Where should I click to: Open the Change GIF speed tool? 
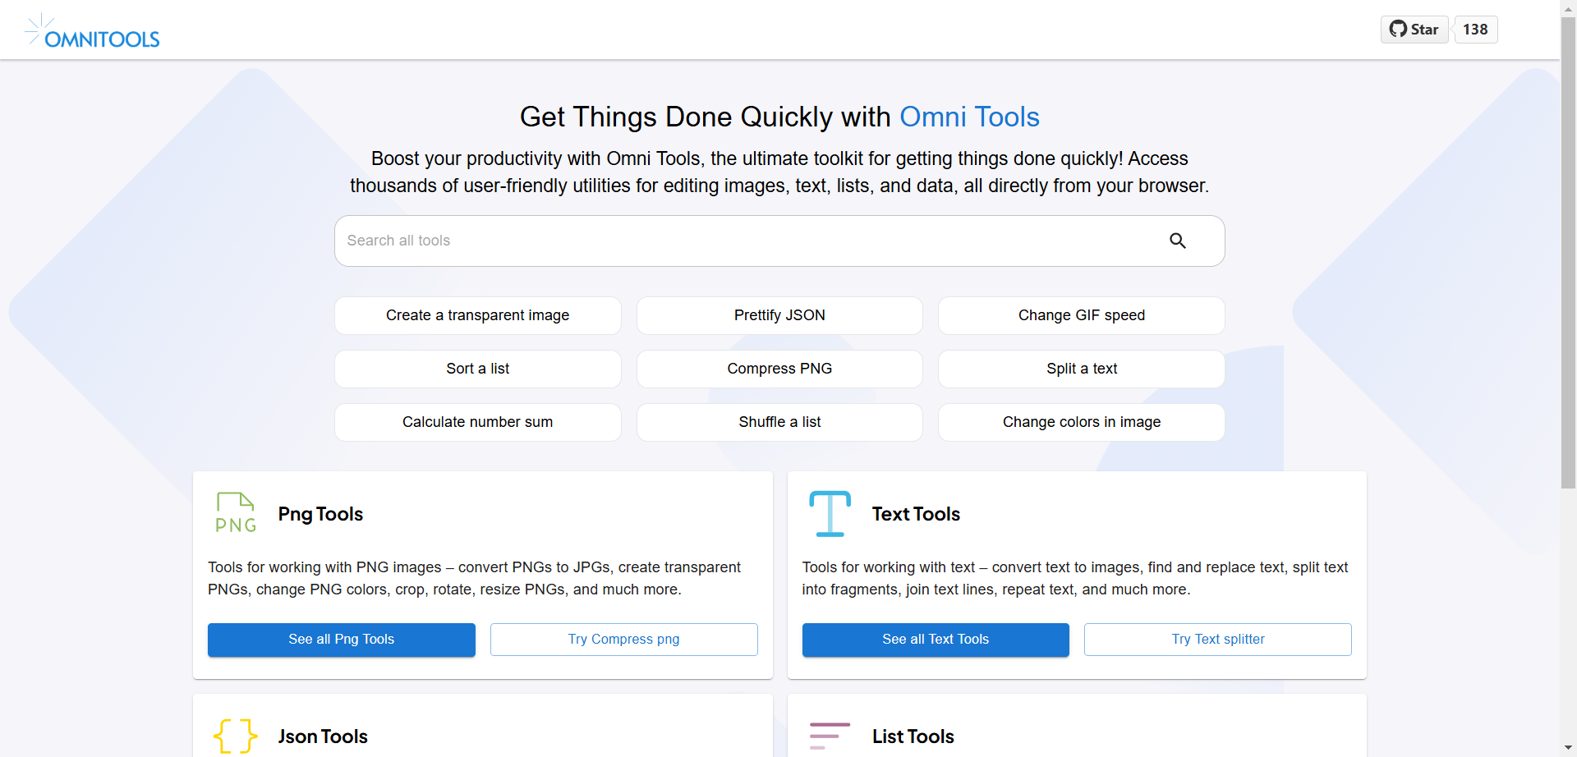(1081, 315)
